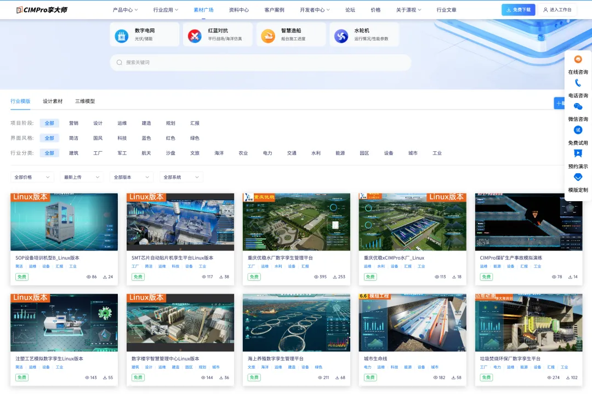Open the 数字电网 category icon
Viewport: 592px width, 394px height.
click(x=122, y=36)
